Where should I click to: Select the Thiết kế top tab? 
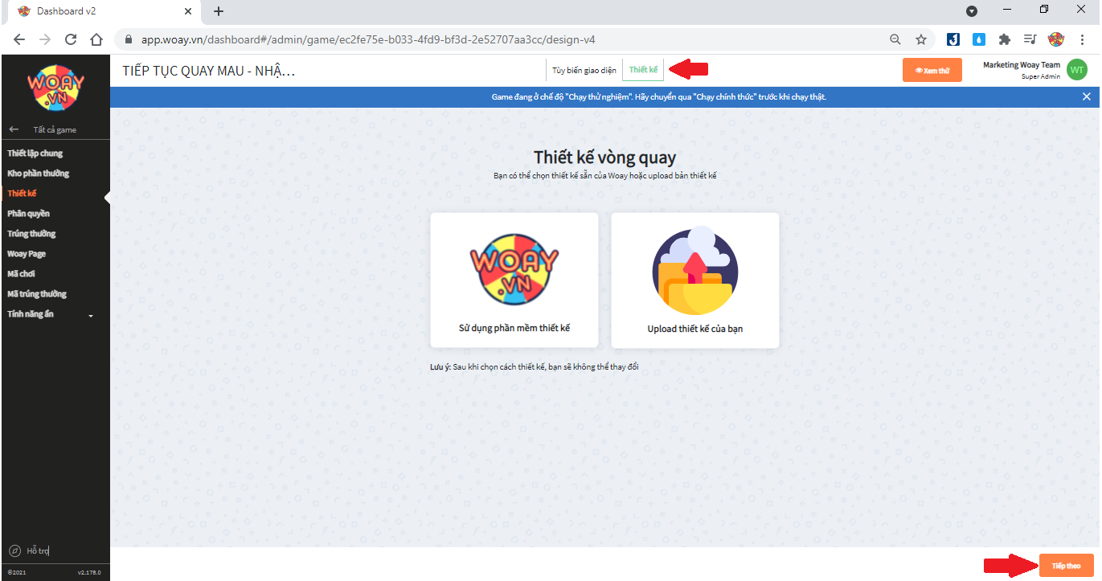643,70
